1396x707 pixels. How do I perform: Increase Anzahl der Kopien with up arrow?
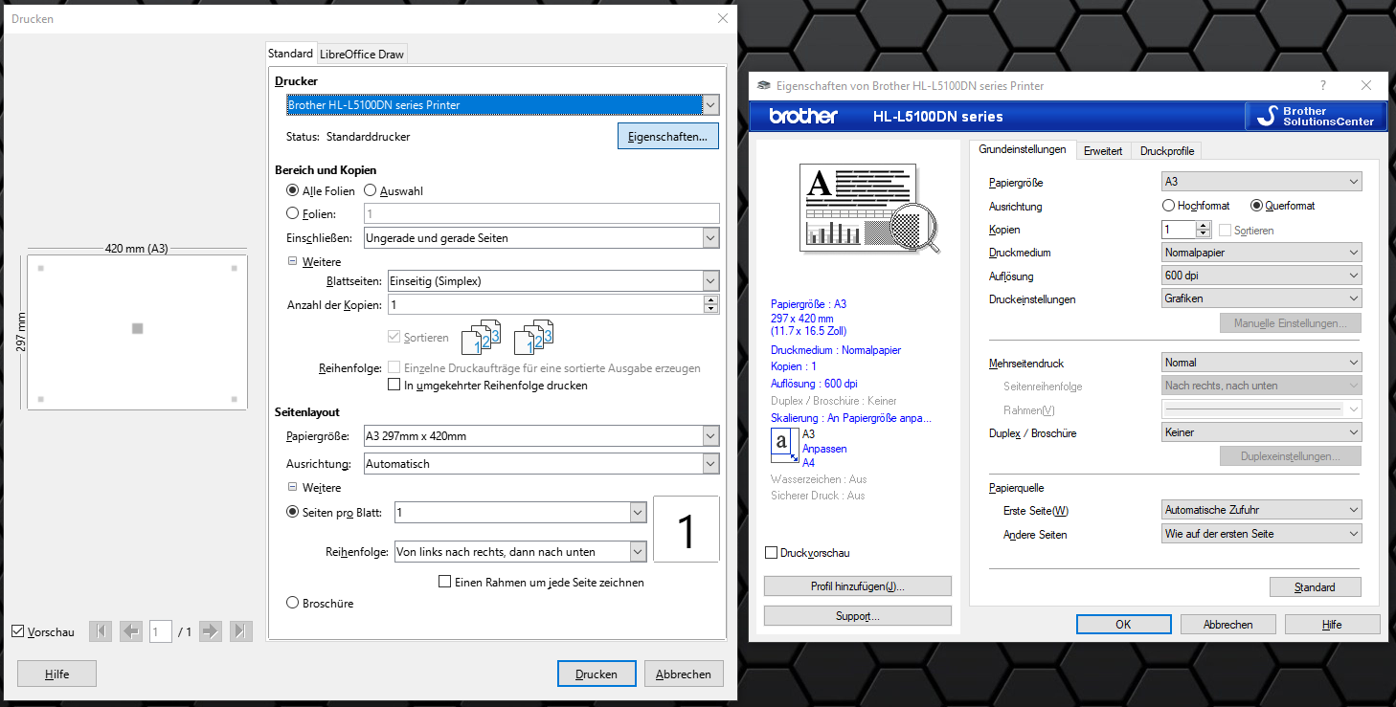(710, 300)
